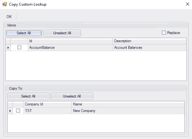The image size is (192, 139).
Task: Enable the Replace checkbox
Action: [x=164, y=33]
